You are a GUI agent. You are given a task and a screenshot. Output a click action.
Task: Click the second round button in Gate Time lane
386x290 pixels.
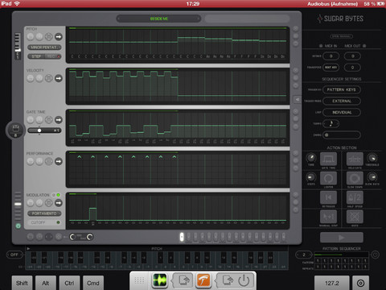(x=39, y=120)
